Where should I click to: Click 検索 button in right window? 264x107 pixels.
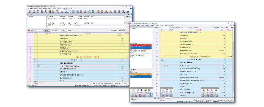(174, 27)
